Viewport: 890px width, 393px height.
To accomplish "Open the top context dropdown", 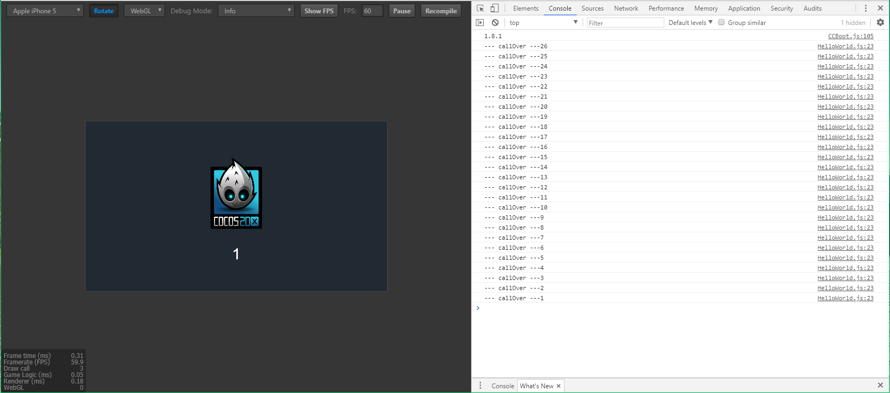I will (543, 23).
